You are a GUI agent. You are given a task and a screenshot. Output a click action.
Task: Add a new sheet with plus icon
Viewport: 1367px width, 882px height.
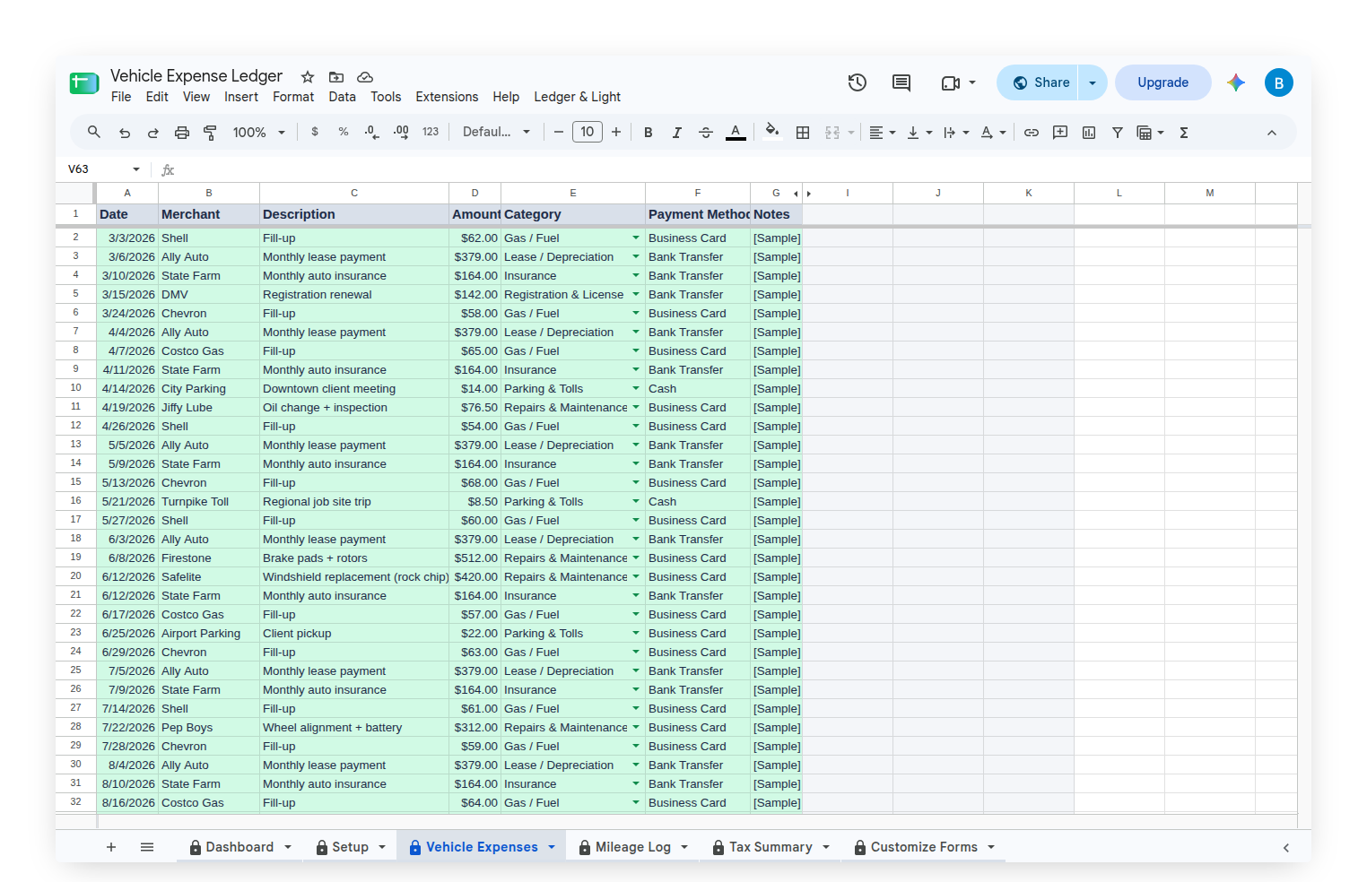111,847
